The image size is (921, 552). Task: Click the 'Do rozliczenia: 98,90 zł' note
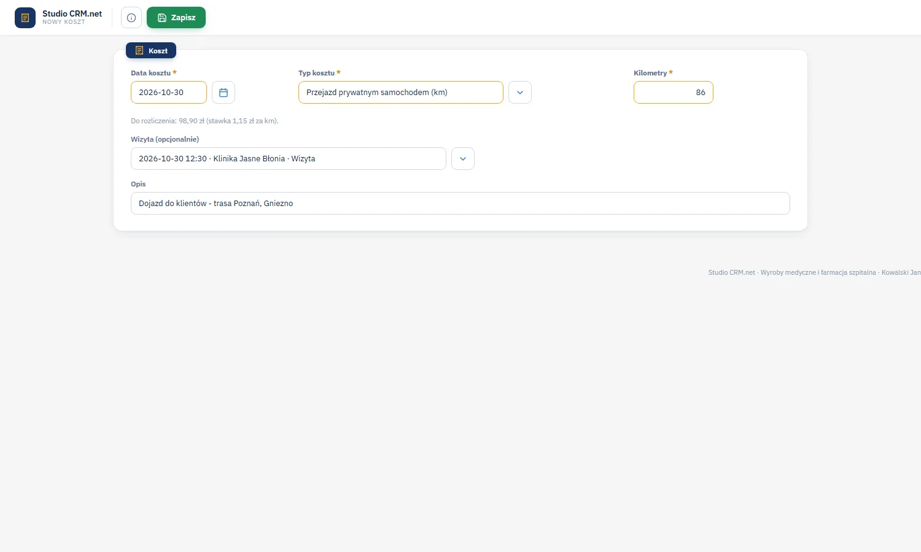[204, 121]
